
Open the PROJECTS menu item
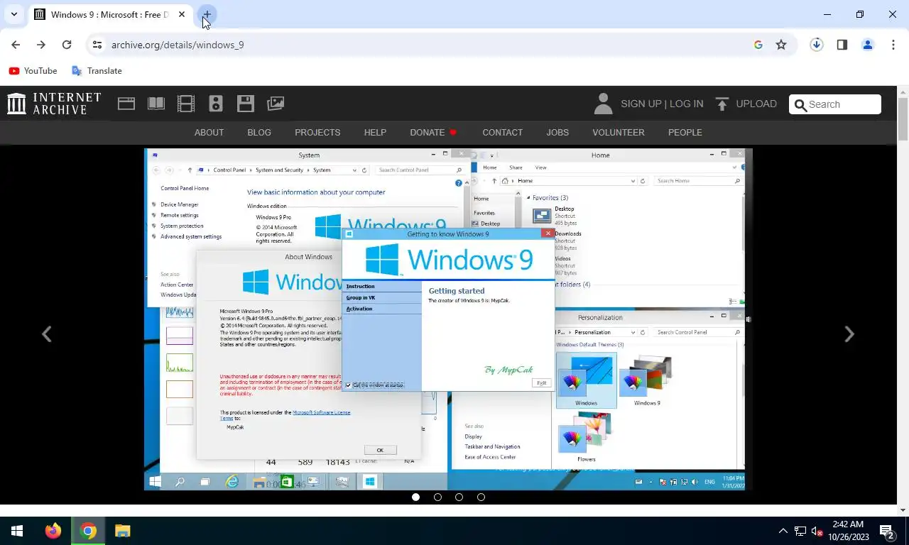click(x=317, y=133)
